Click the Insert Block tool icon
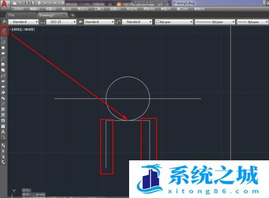The image size is (269, 198). point(3,93)
